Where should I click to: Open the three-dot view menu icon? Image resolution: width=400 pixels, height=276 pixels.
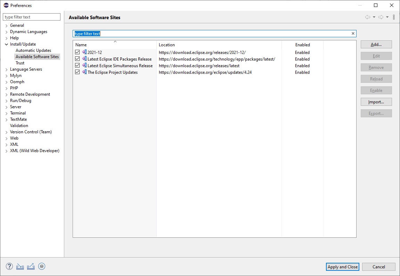(394, 17)
